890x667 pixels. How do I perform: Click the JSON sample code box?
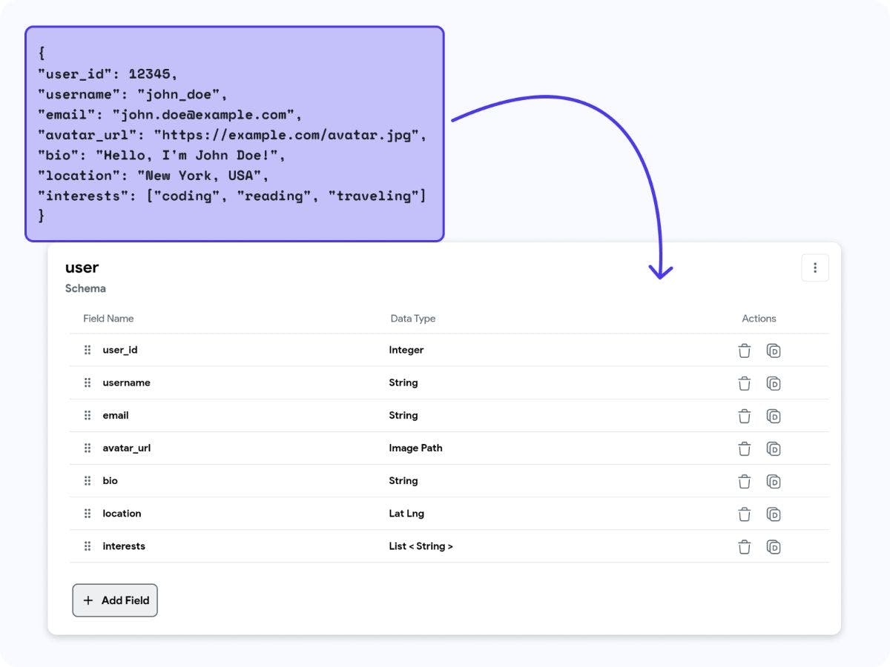pos(234,133)
